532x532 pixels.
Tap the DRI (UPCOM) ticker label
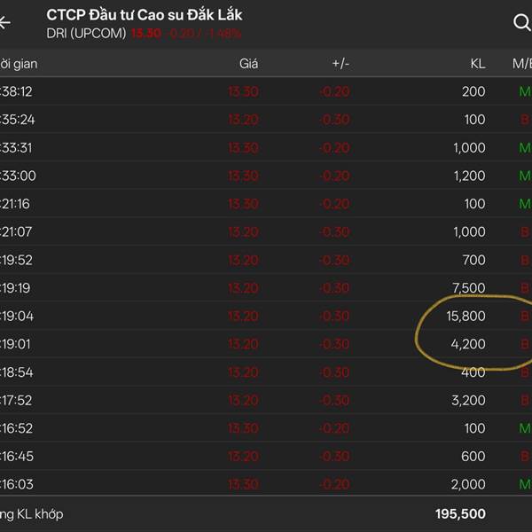(86, 34)
